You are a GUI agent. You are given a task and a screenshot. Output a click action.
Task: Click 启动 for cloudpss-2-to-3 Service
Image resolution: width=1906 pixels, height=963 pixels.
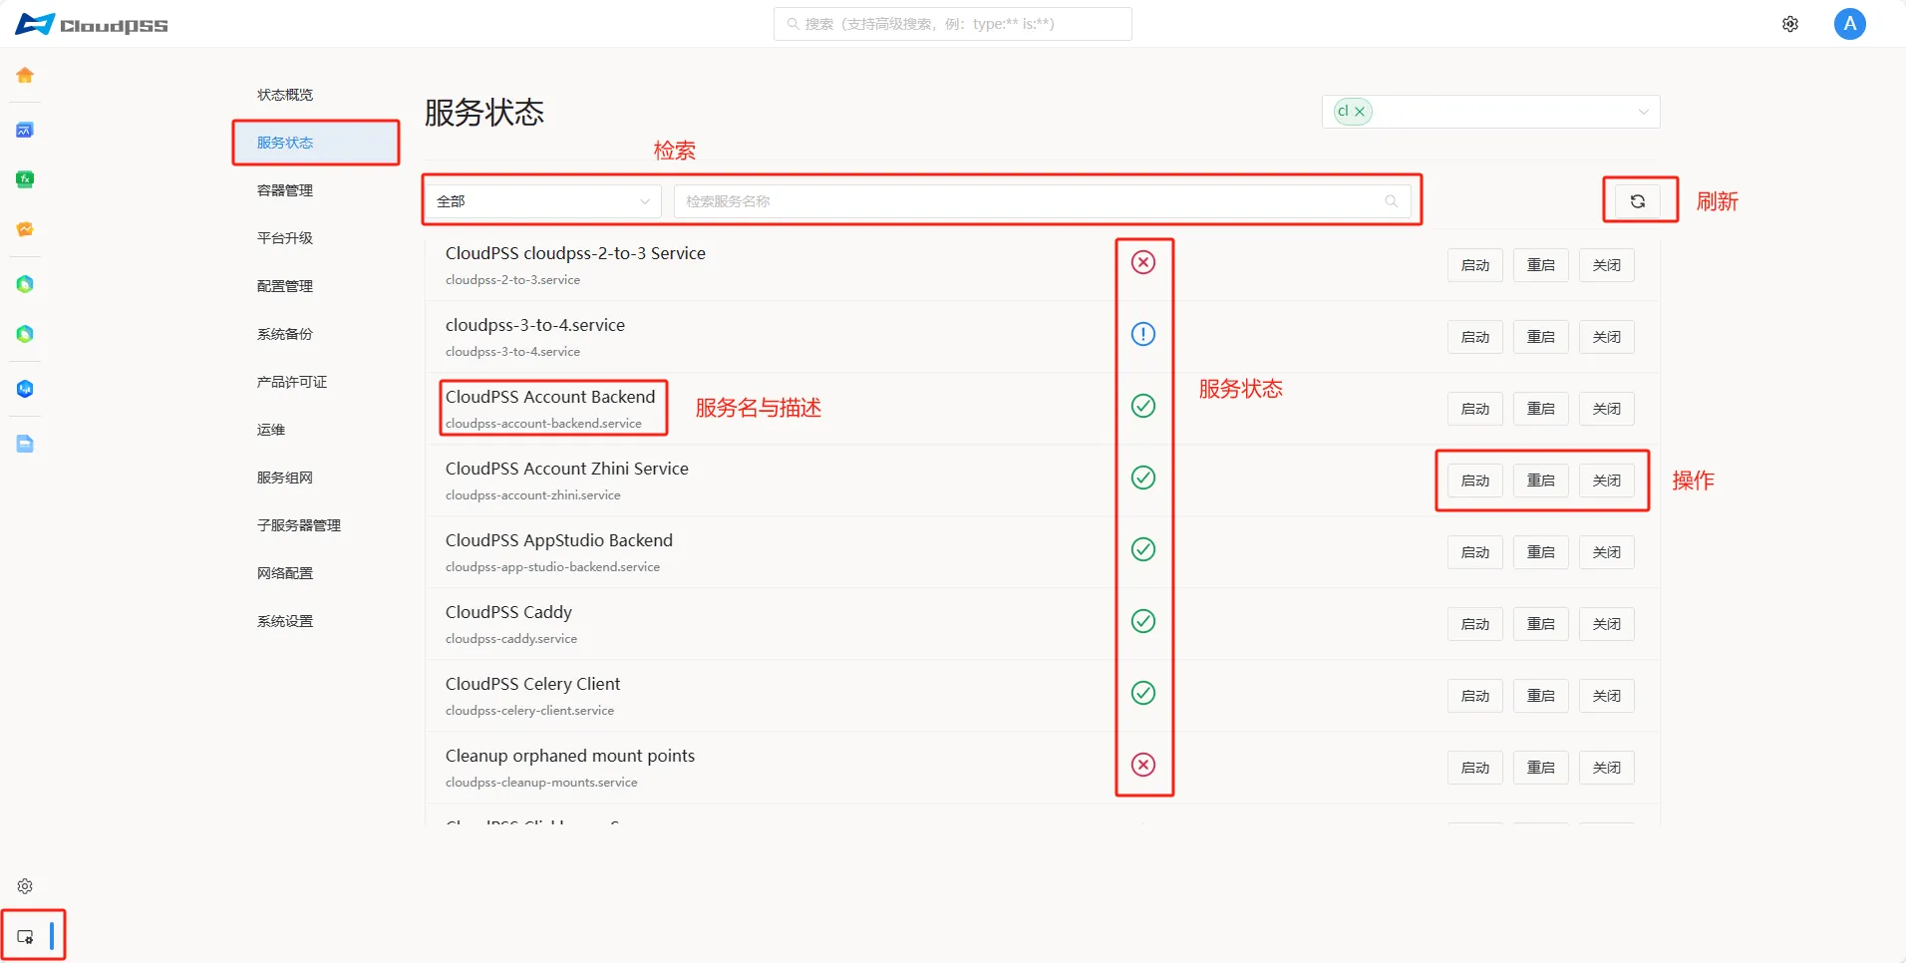click(x=1475, y=265)
